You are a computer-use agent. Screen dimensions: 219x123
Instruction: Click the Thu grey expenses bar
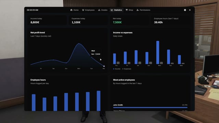[x=118, y=63]
